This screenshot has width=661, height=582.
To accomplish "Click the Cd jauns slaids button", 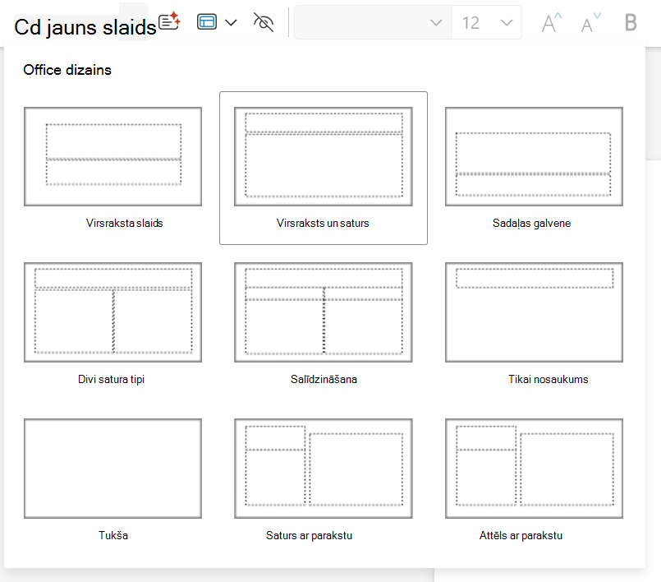I will (85, 27).
